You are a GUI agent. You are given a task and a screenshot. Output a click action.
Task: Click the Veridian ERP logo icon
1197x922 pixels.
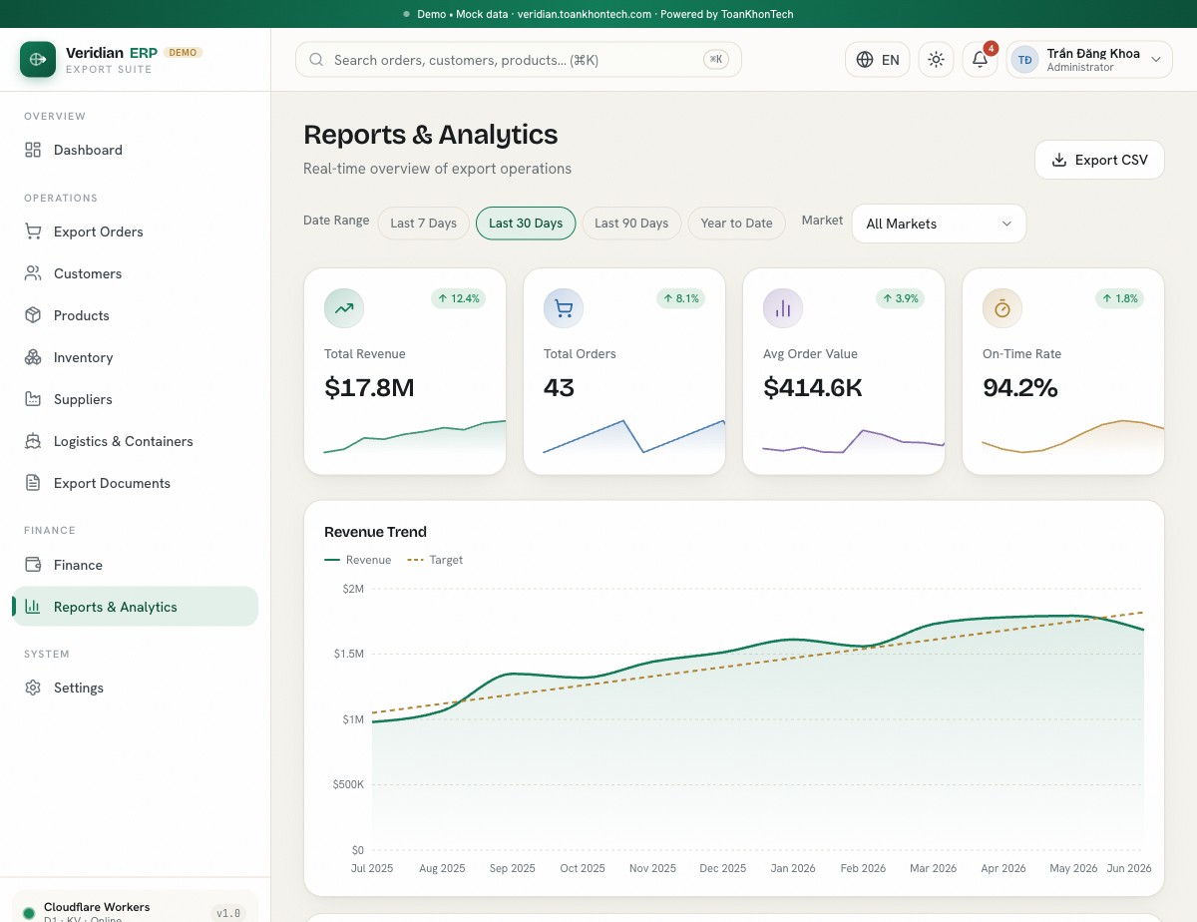tap(38, 59)
